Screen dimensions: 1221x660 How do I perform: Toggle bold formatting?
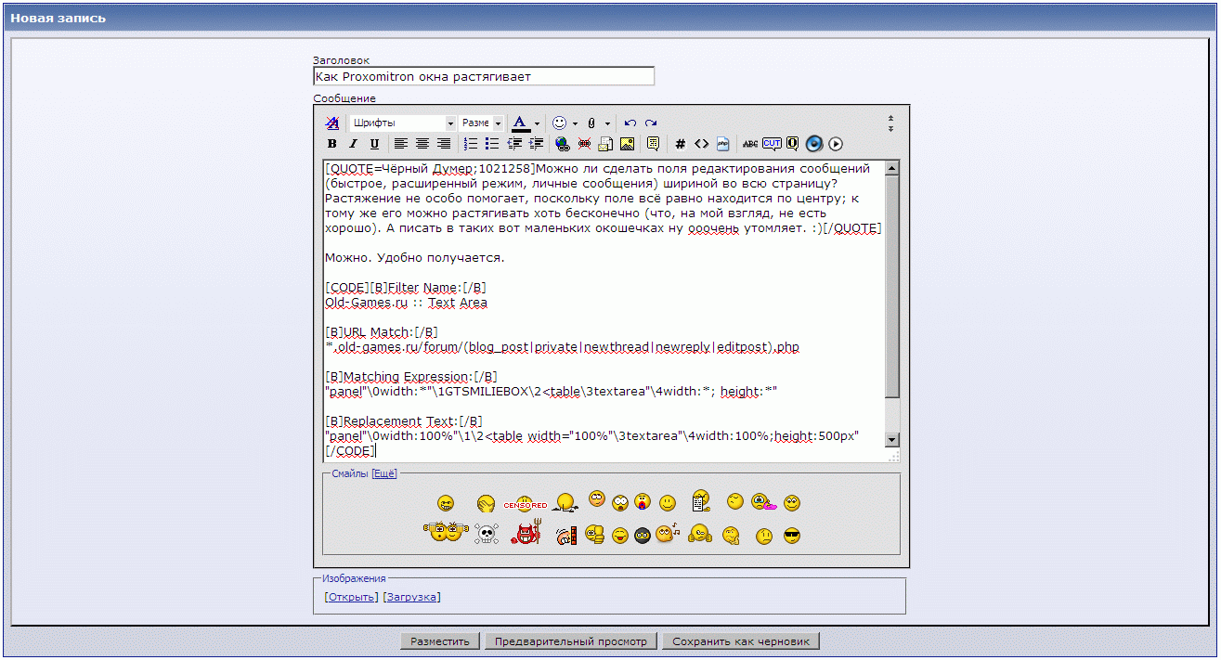click(x=331, y=144)
